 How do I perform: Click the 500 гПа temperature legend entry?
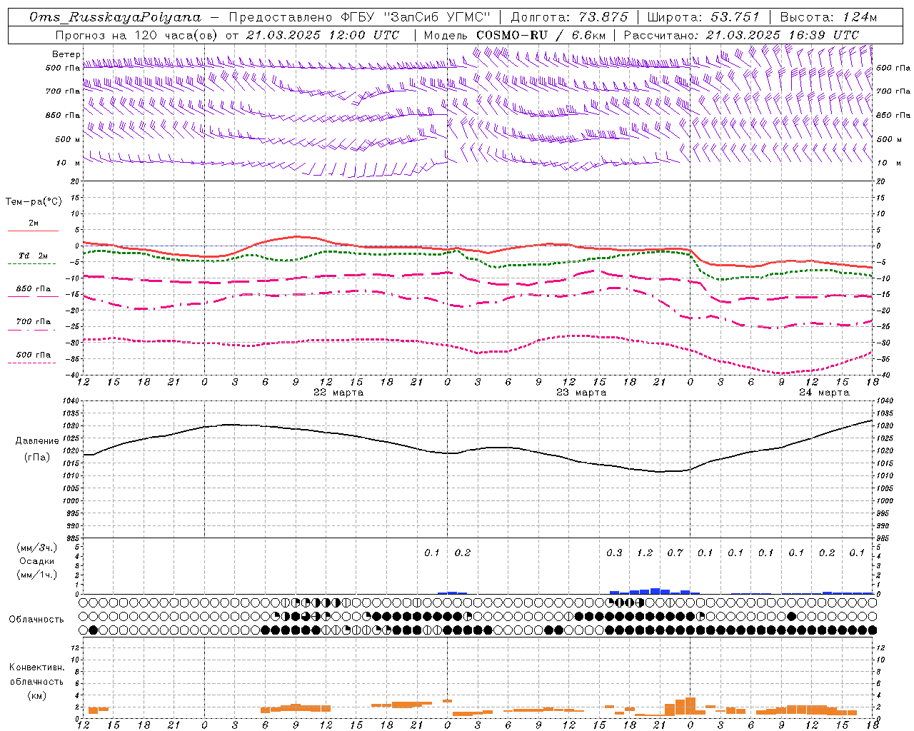click(x=34, y=355)
